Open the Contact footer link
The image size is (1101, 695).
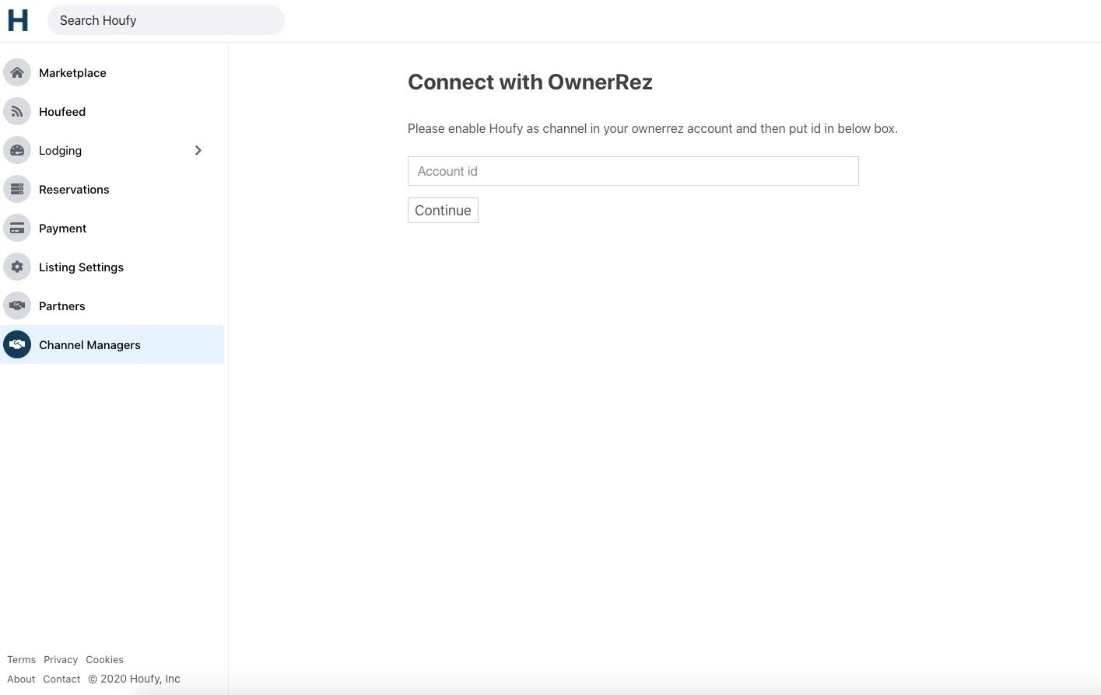click(61, 679)
